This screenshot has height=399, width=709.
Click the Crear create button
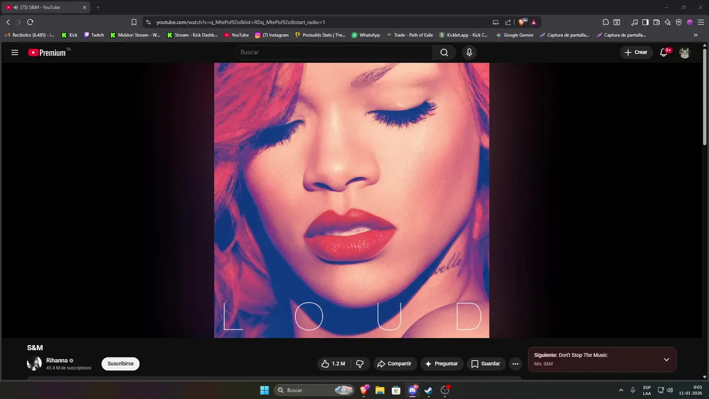635,53
